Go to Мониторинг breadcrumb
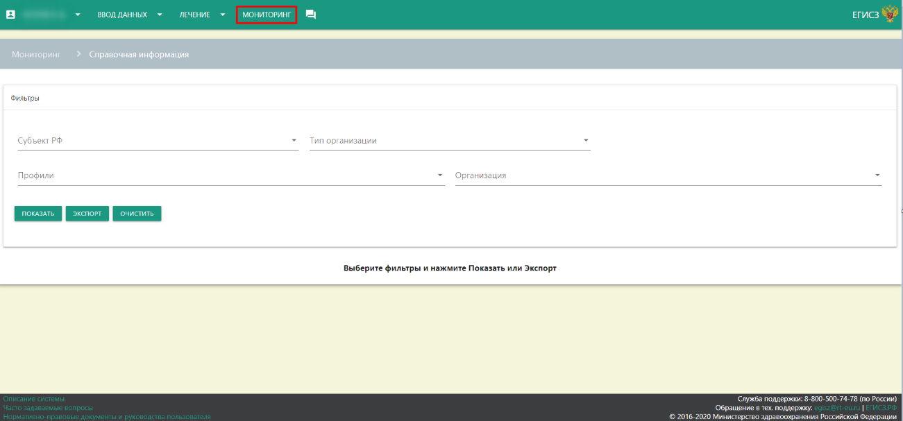903x421 pixels. [x=37, y=54]
